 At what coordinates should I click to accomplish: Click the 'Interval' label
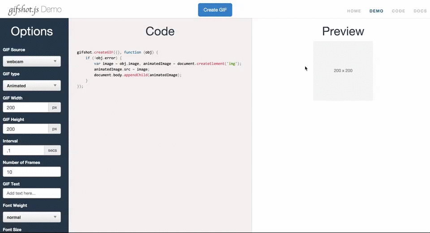click(x=10, y=141)
